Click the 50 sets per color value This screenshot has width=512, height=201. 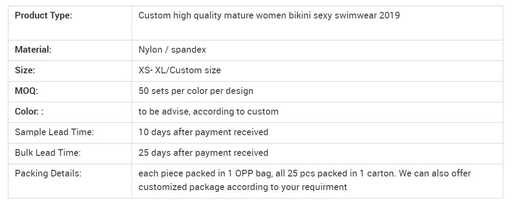click(x=196, y=91)
